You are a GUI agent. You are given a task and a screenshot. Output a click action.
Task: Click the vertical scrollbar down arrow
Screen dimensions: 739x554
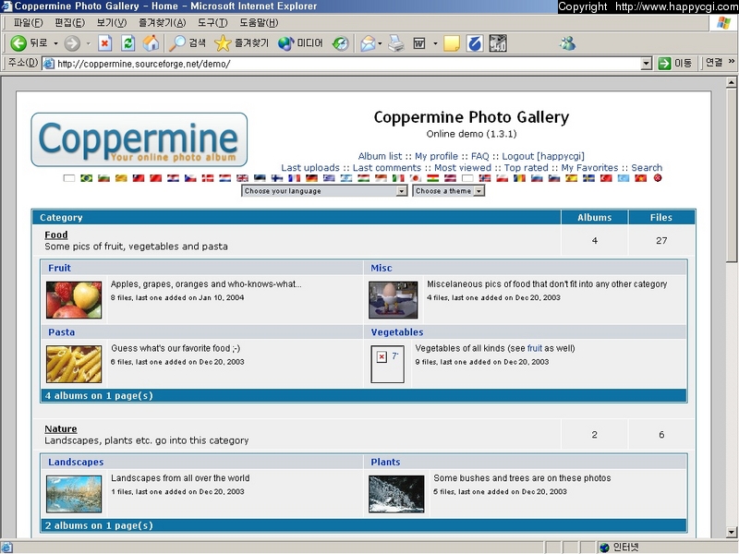(x=731, y=533)
